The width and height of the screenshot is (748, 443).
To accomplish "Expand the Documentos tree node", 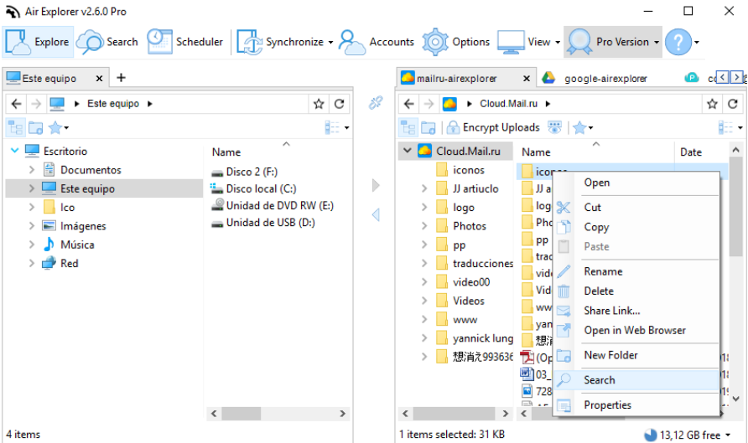I will tap(32, 169).
